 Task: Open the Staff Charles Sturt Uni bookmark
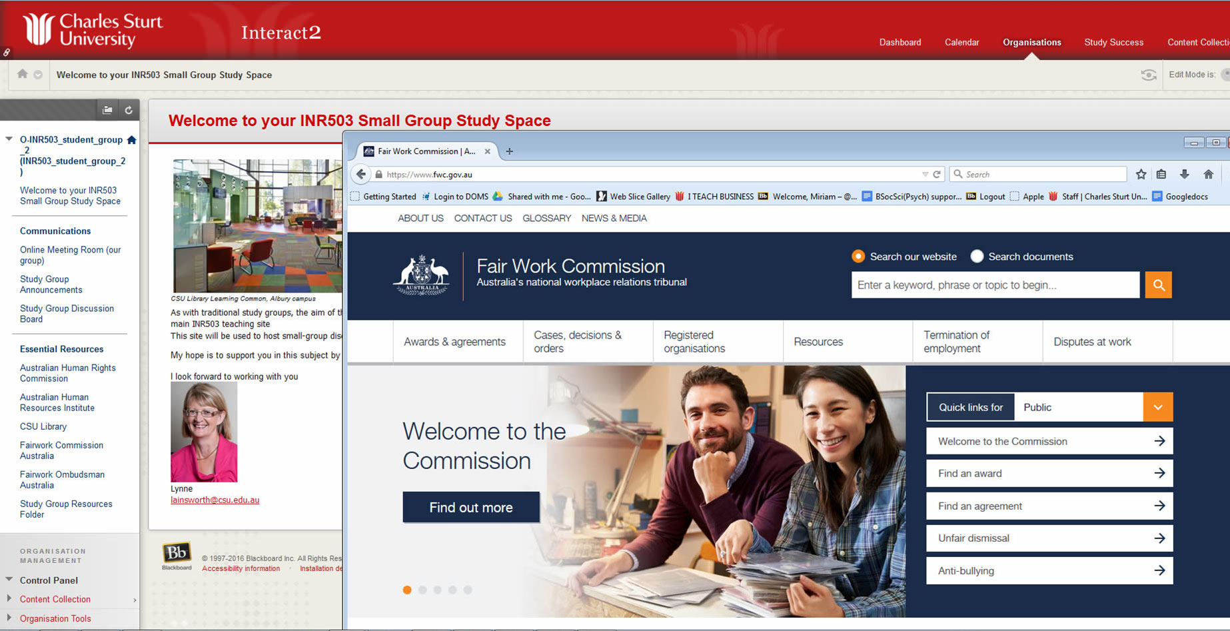pos(1098,197)
